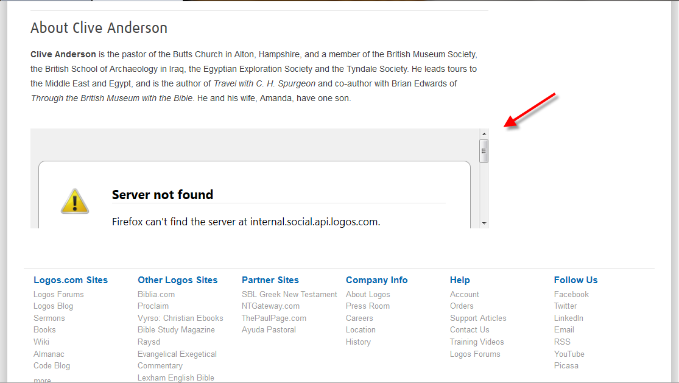This screenshot has height=383, width=679.
Task: Click italic title Travel with C. H. Spurgeon
Action: [x=264, y=83]
